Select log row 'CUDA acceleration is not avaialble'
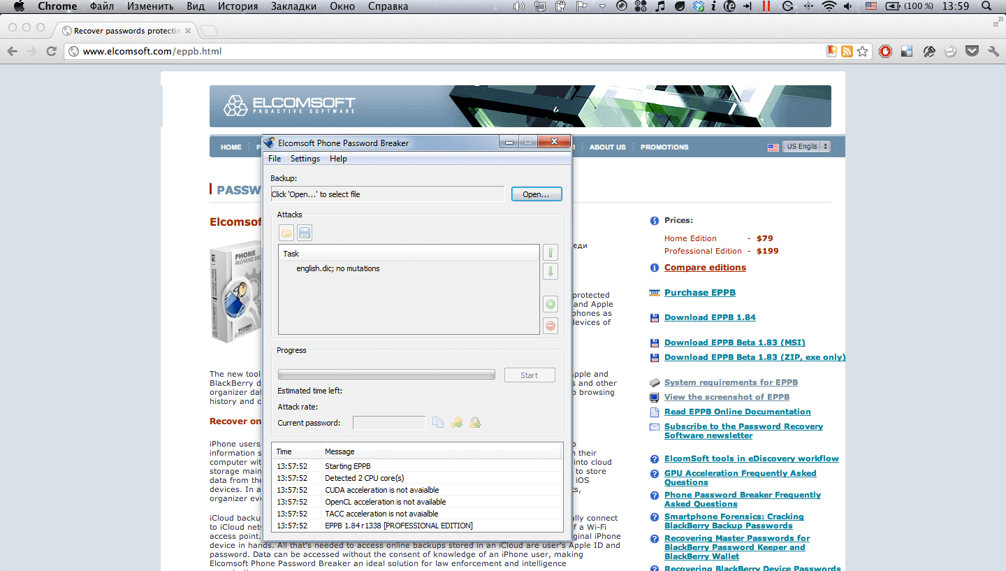The image size is (1006, 571). point(417,490)
